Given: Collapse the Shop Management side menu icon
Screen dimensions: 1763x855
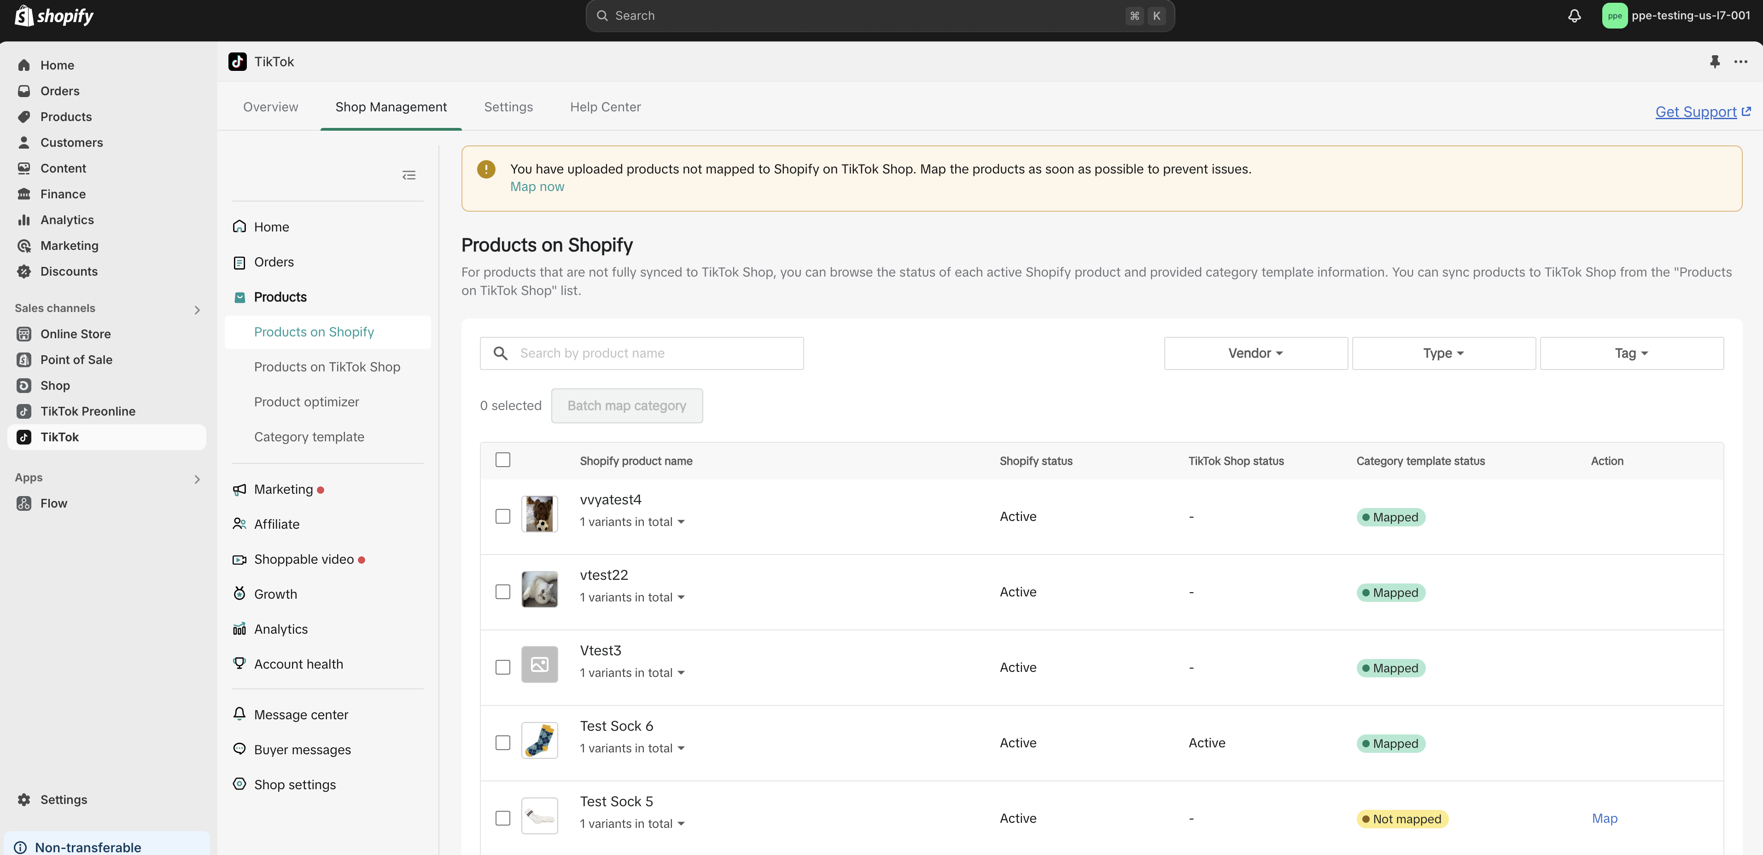Looking at the screenshot, I should coord(409,176).
